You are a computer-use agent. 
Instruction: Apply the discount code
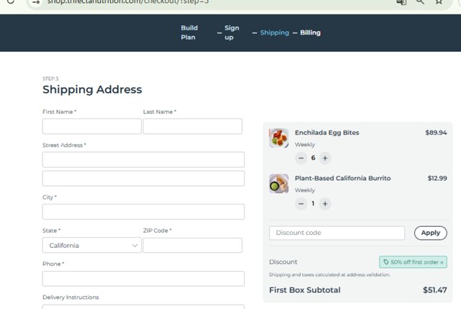click(431, 233)
